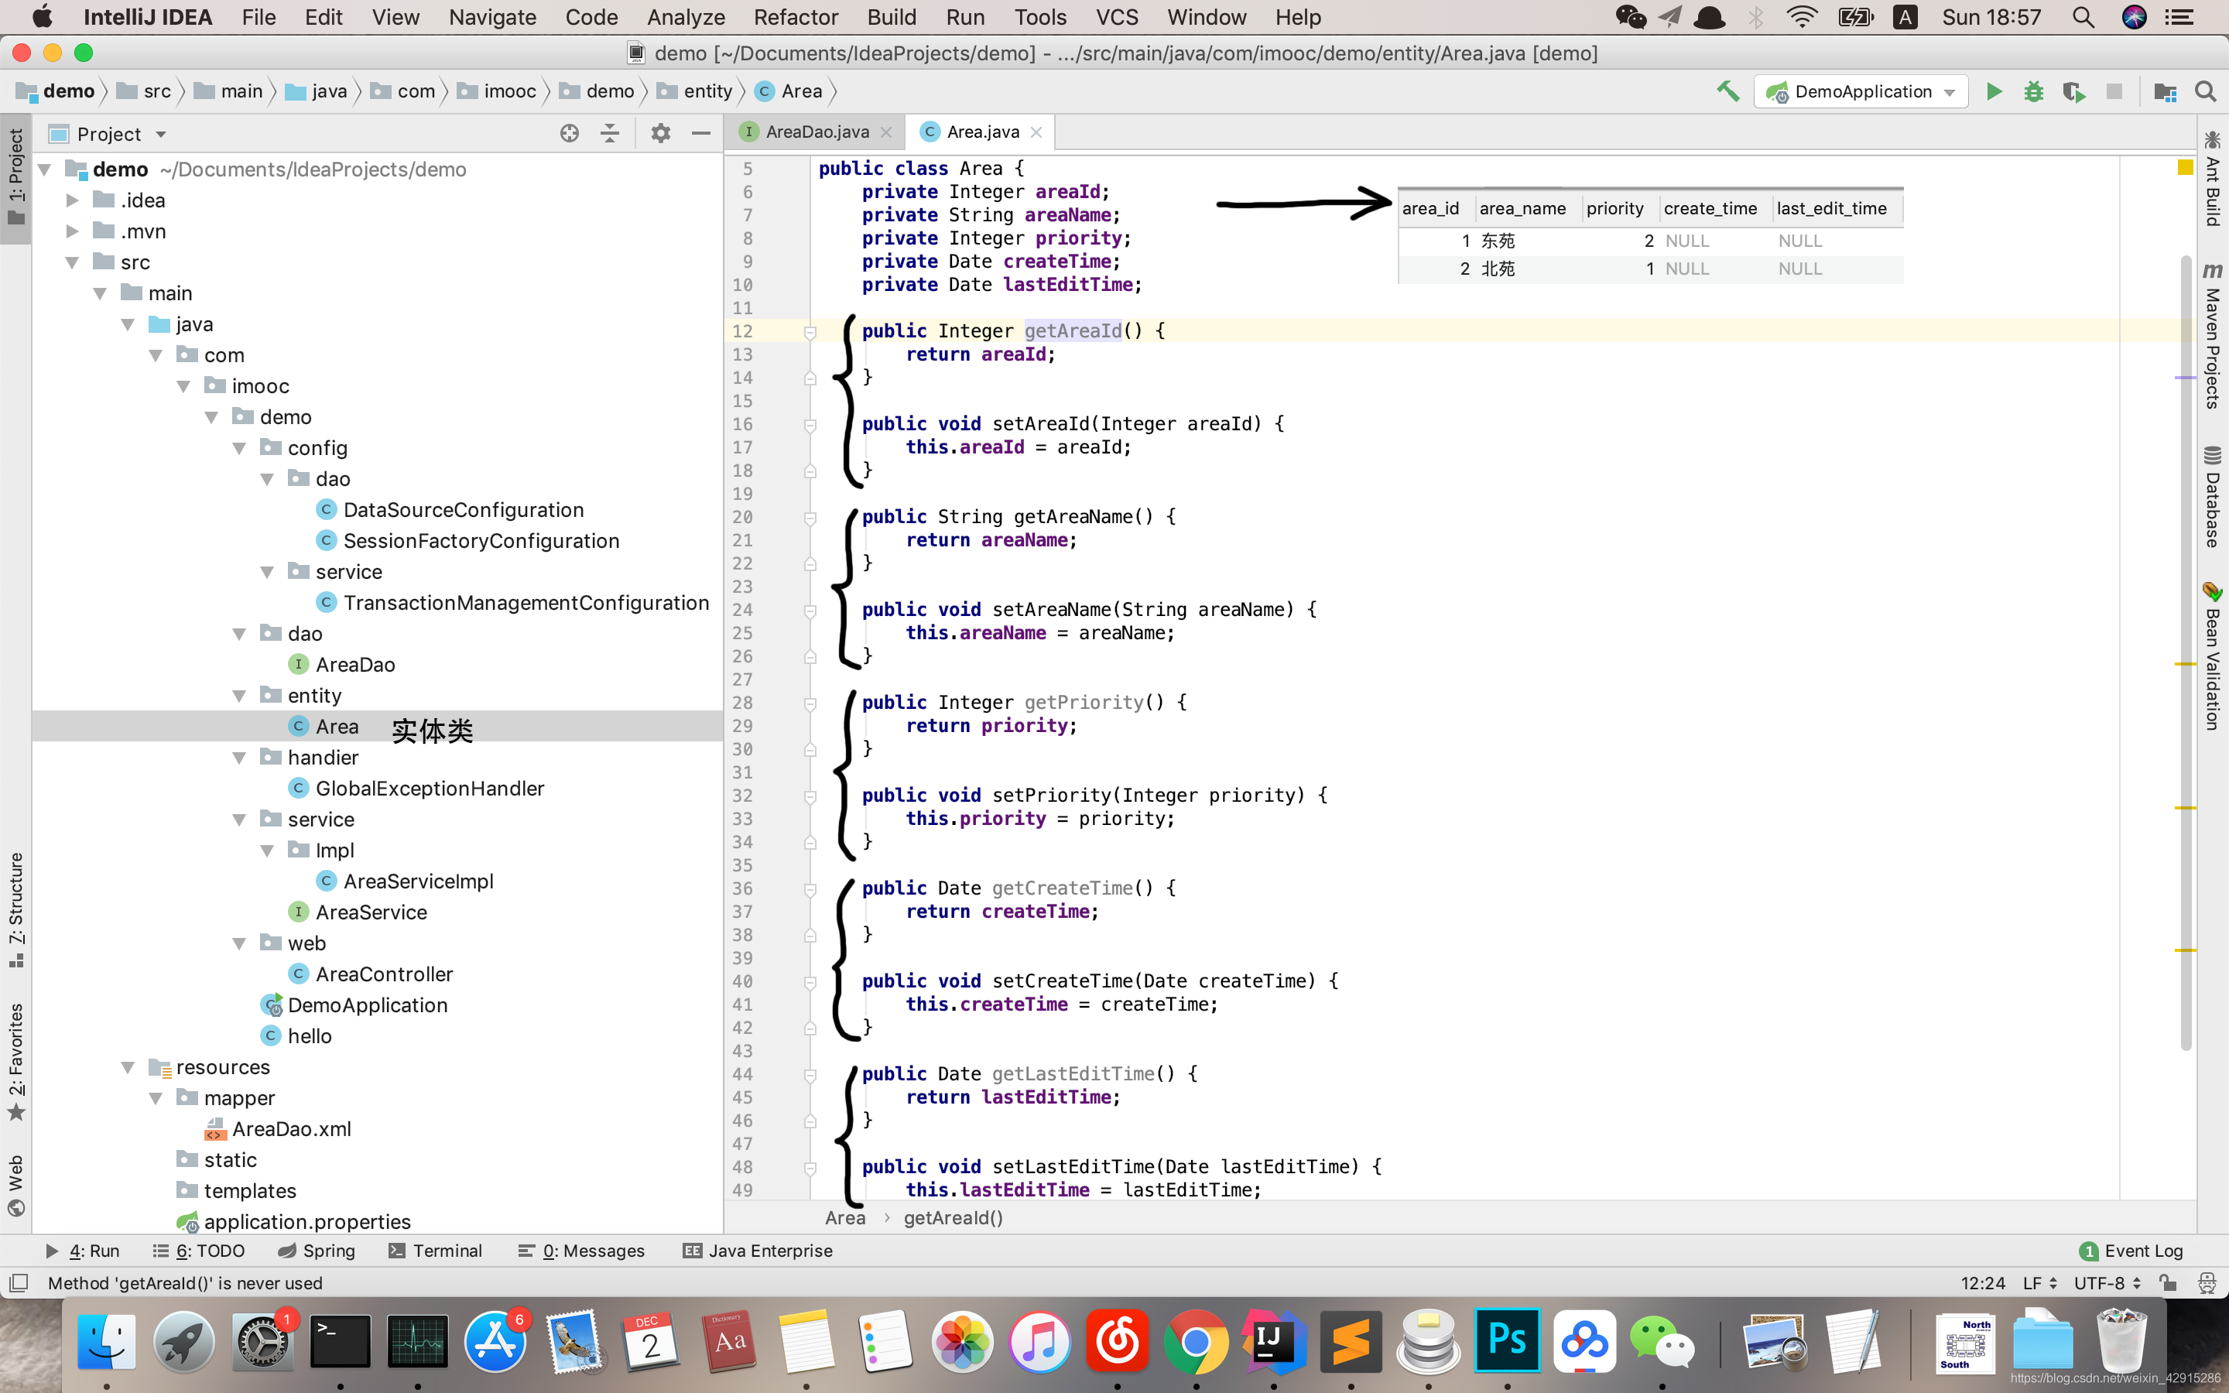Collapse the handier package
This screenshot has width=2229, height=1393.
pyautogui.click(x=239, y=758)
